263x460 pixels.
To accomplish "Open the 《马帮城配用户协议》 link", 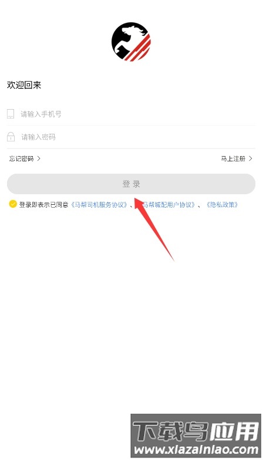I will [167, 205].
